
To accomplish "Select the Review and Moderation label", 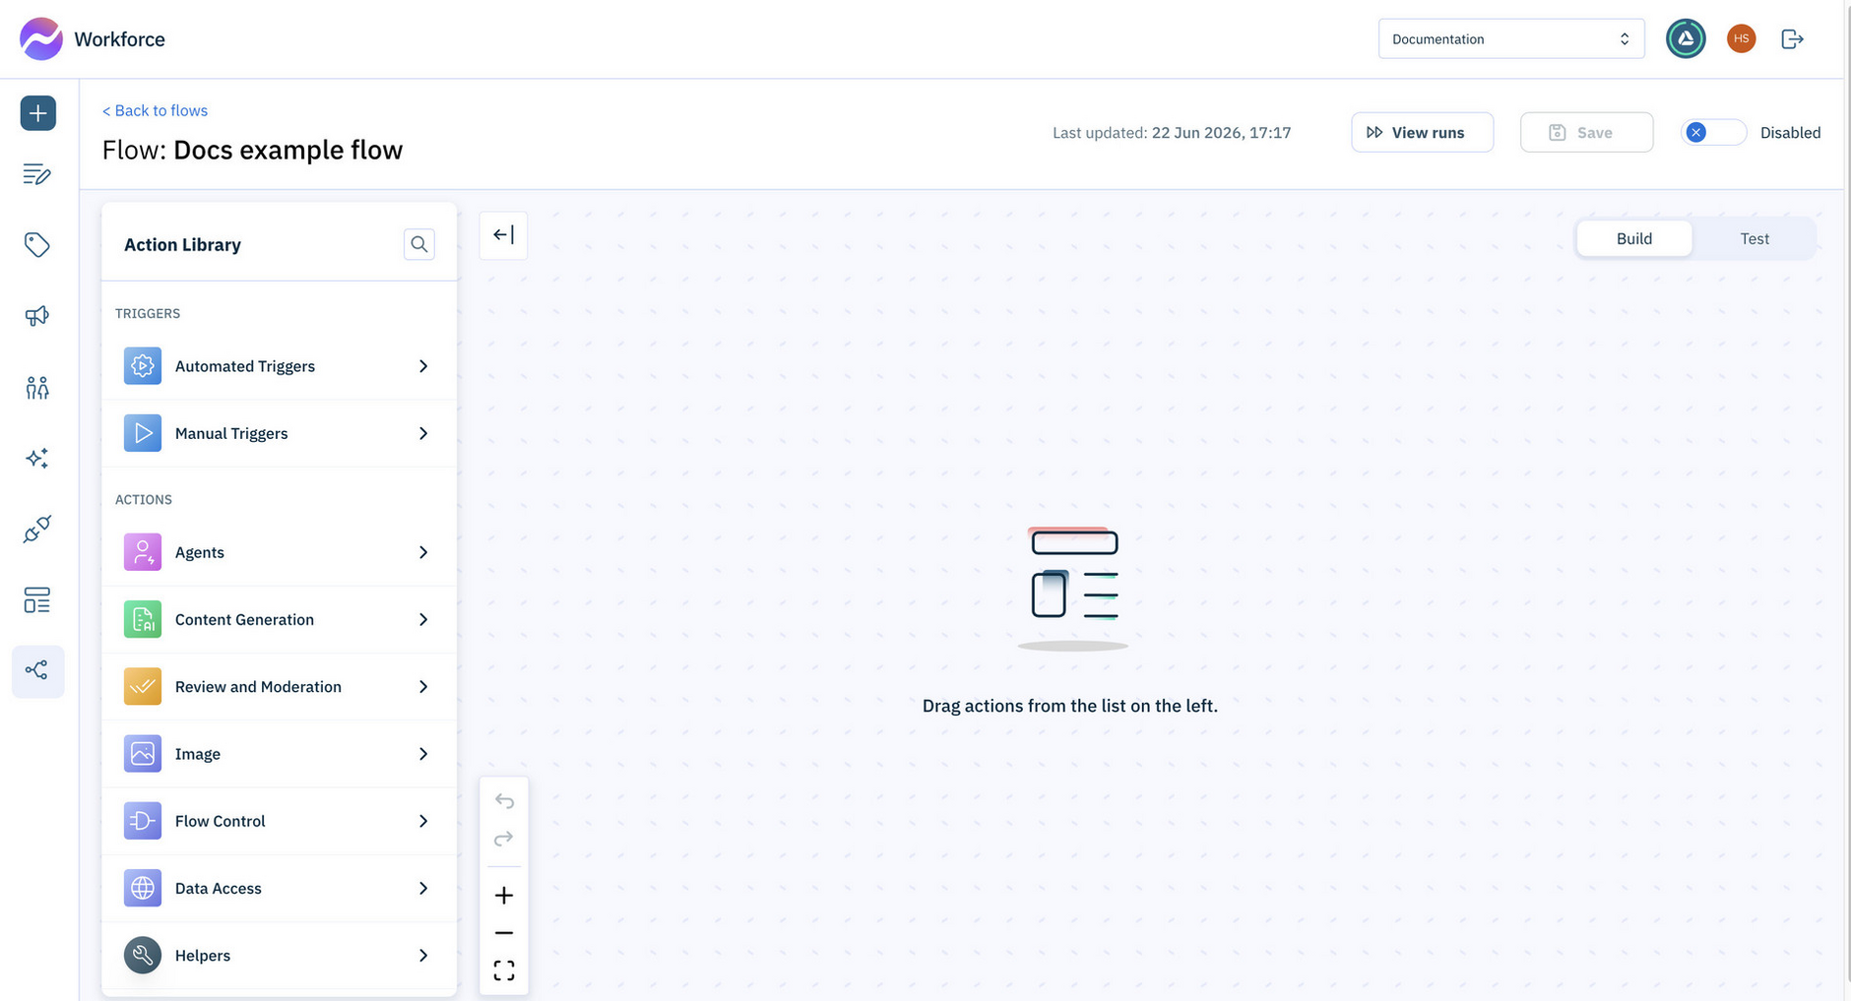I will pos(258,687).
